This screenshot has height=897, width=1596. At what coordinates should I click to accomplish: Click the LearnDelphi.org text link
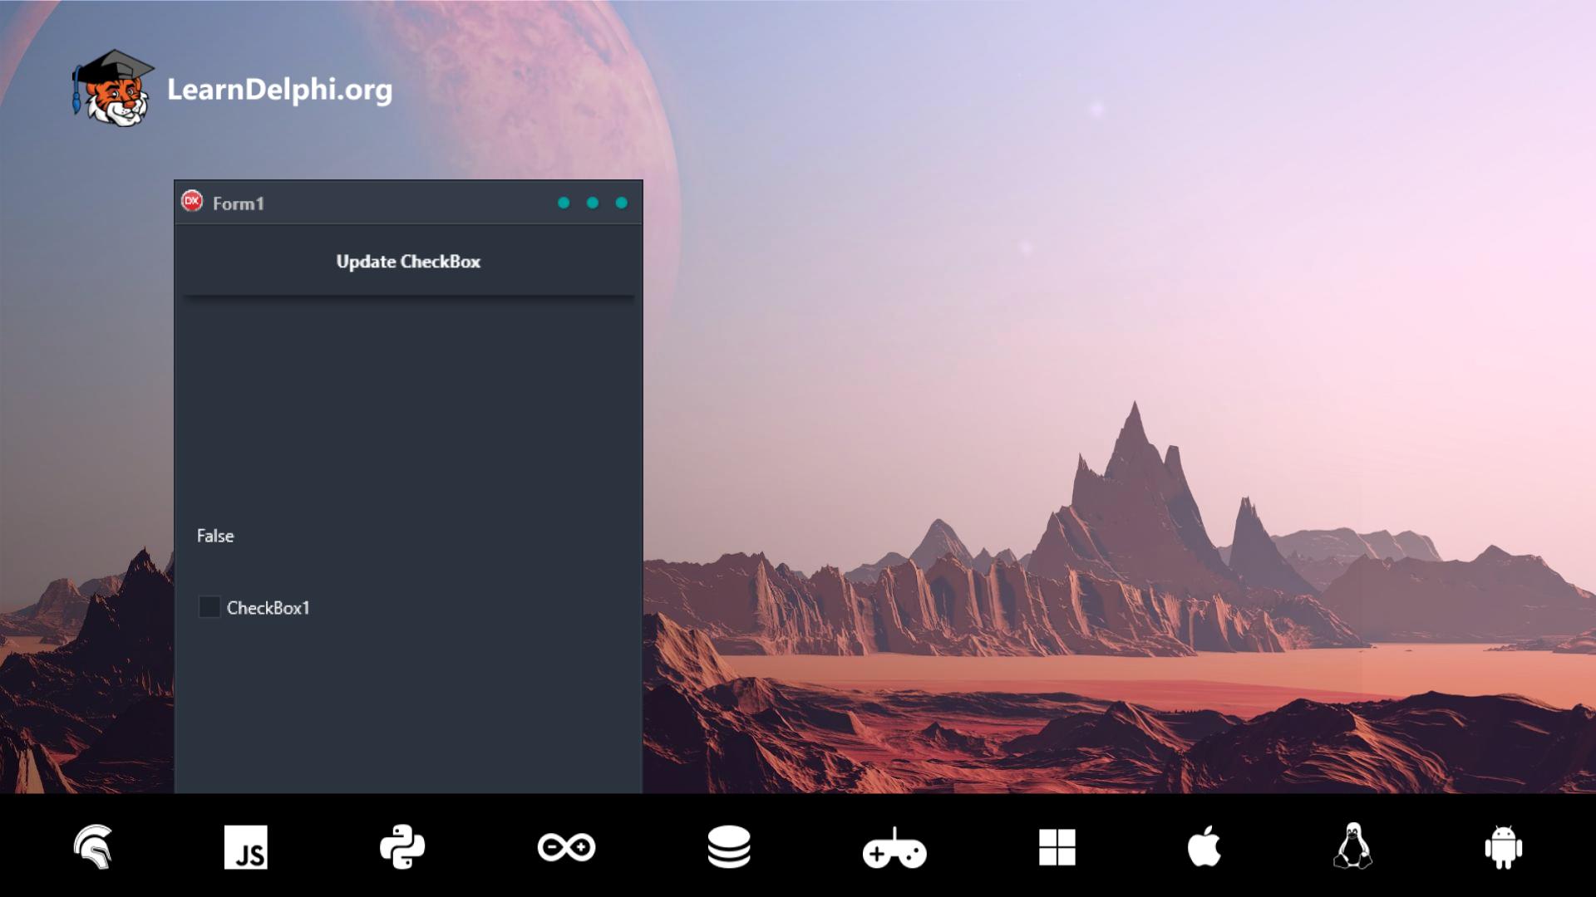279,90
